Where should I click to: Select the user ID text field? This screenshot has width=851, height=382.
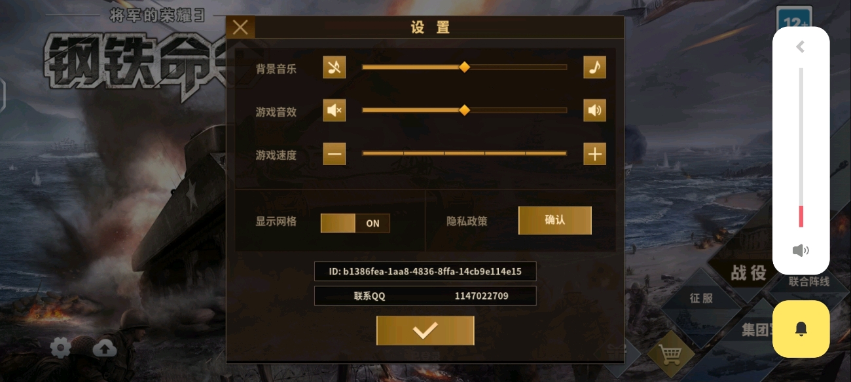(x=425, y=271)
